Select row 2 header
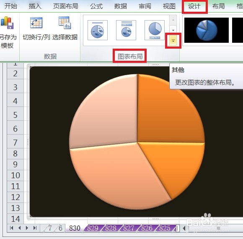The width and height of the screenshot is (243, 239). (15, 73)
